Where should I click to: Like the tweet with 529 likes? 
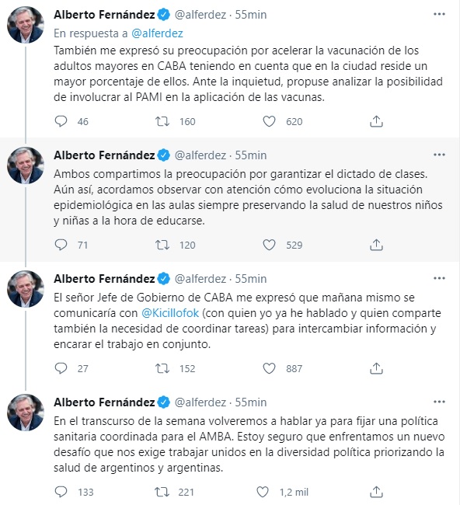click(x=269, y=245)
